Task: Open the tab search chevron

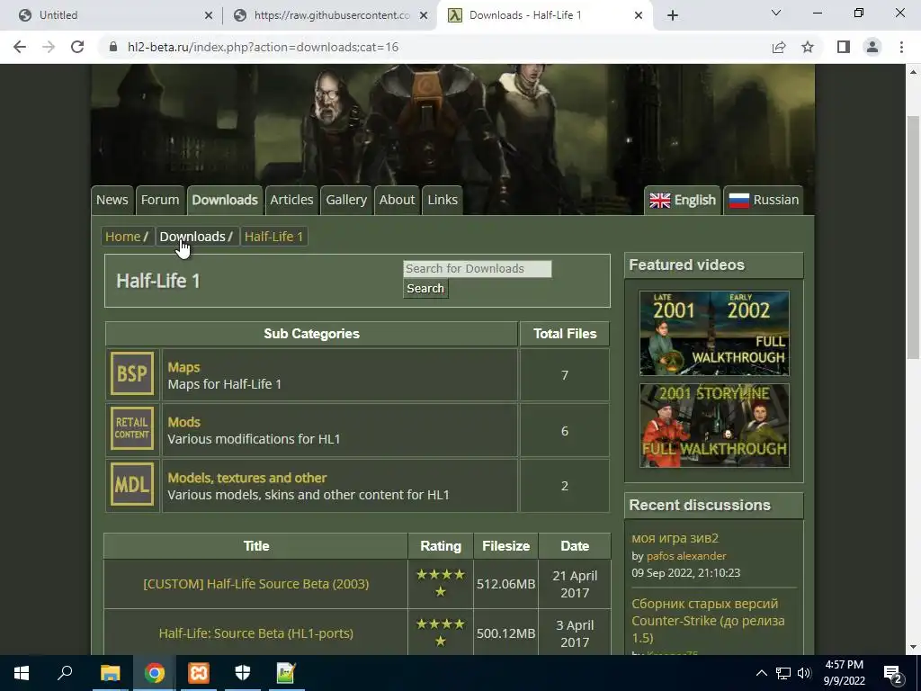Action: (x=776, y=13)
